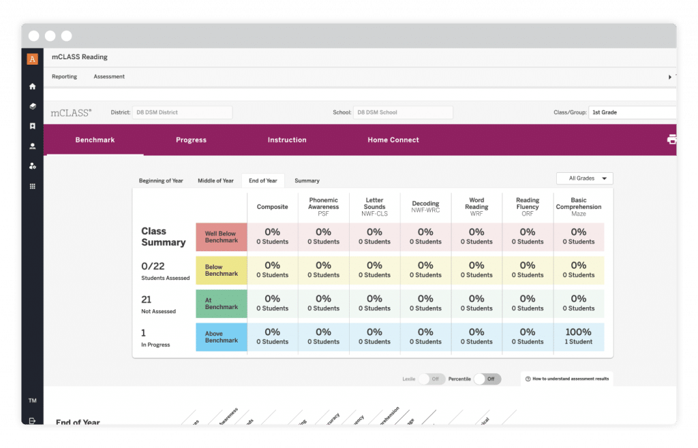Open the Assessment menu
Screen dimensions: 698x448
pos(109,76)
